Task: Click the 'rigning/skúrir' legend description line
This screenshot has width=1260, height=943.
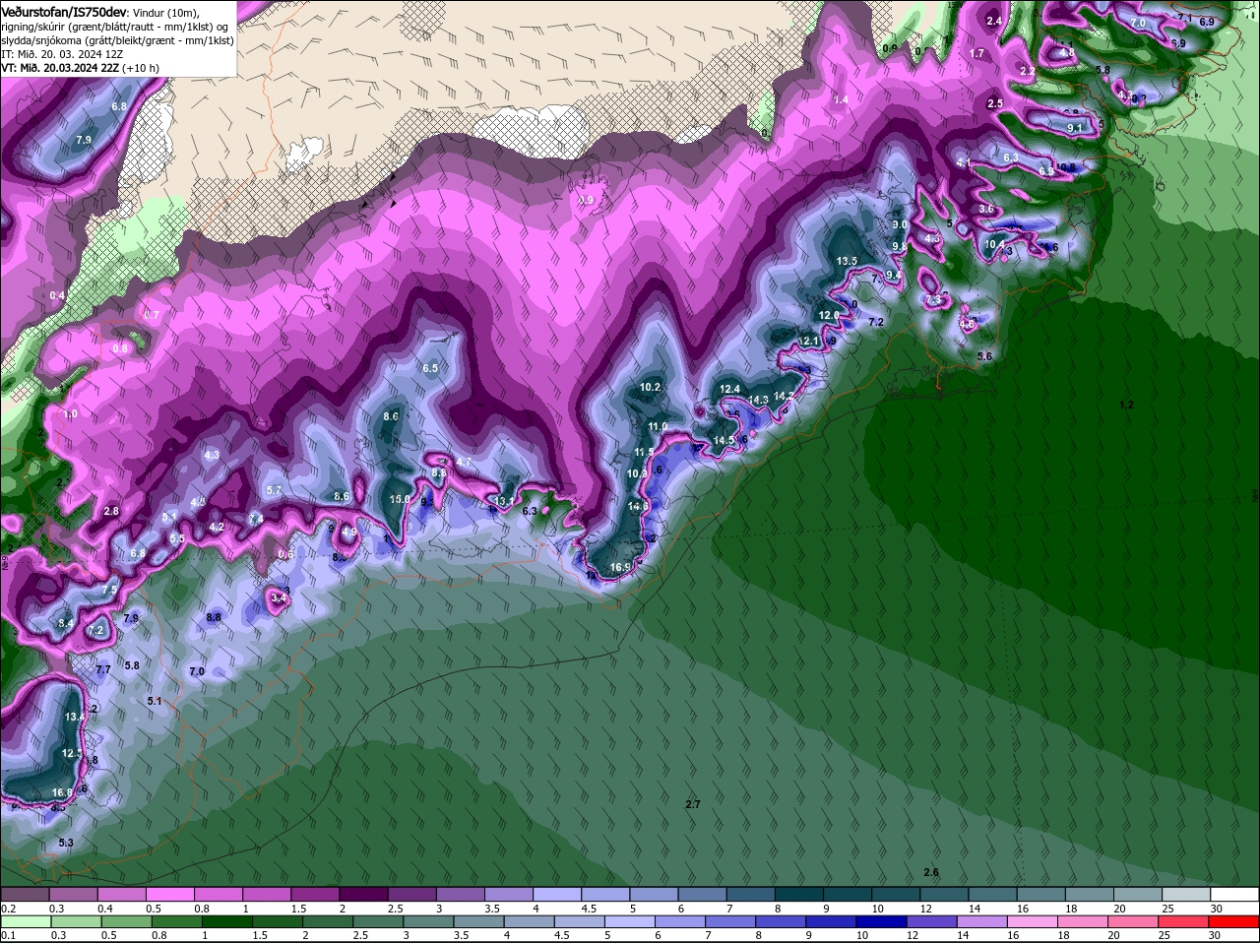Action: click(x=114, y=27)
